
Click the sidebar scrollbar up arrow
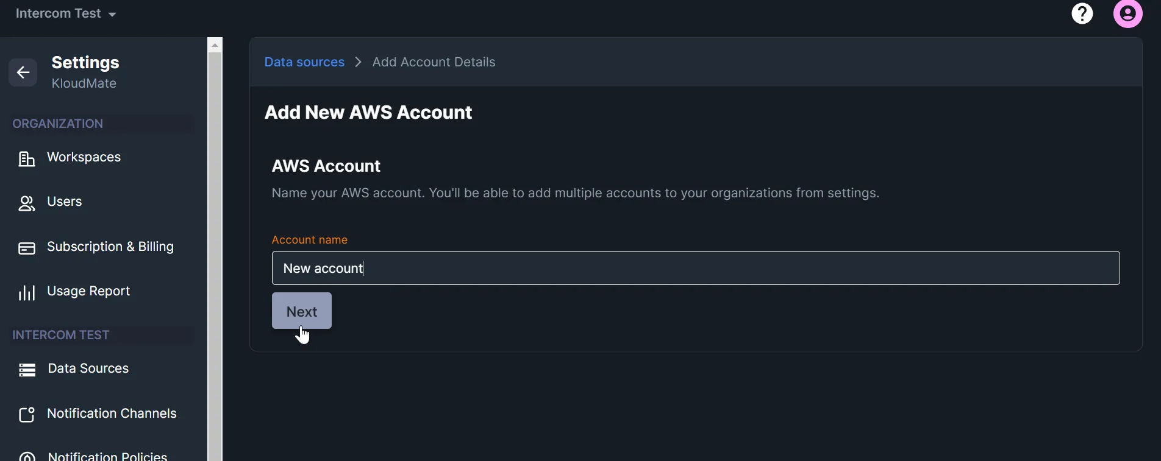(215, 45)
